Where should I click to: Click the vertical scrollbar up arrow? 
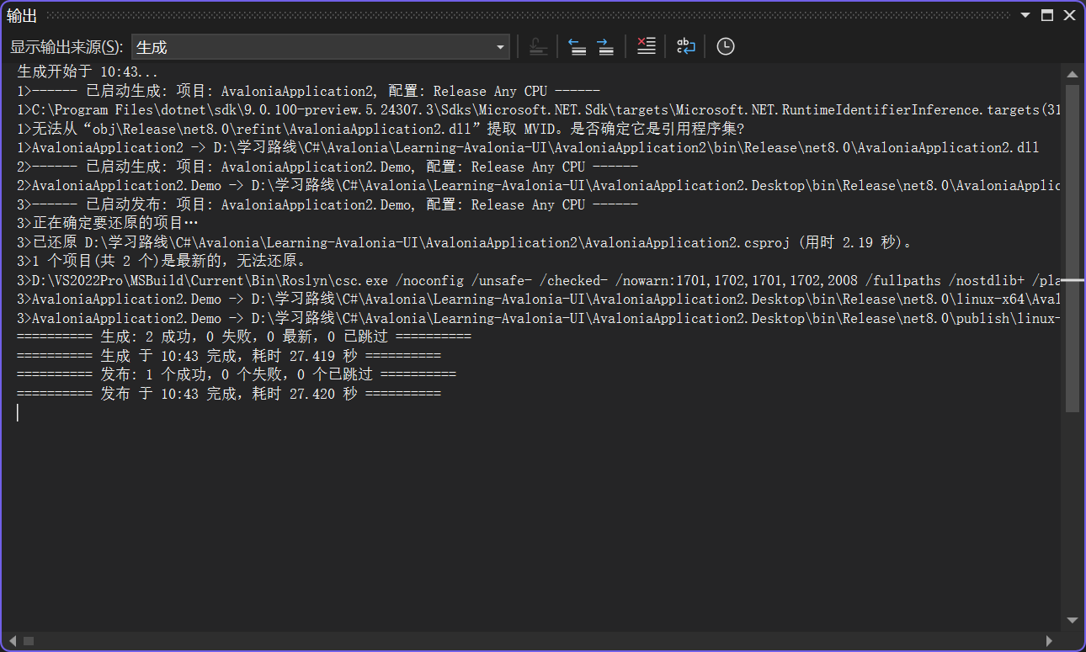1073,72
